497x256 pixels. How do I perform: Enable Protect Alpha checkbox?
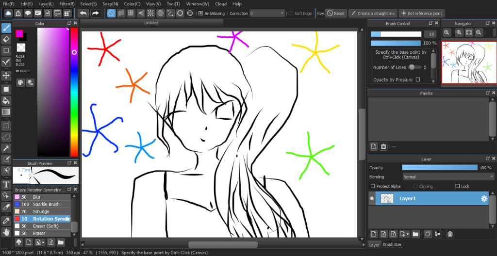[373, 186]
